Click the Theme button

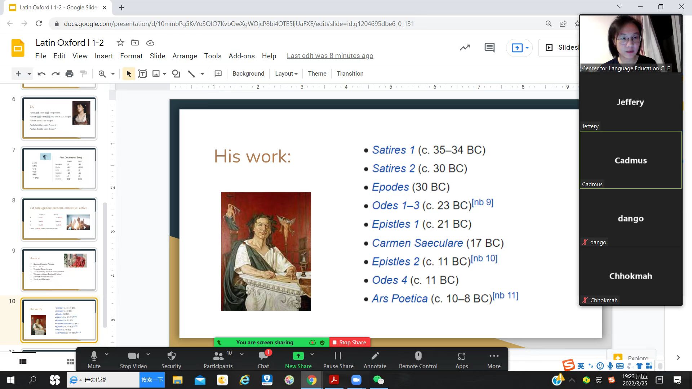(x=317, y=74)
